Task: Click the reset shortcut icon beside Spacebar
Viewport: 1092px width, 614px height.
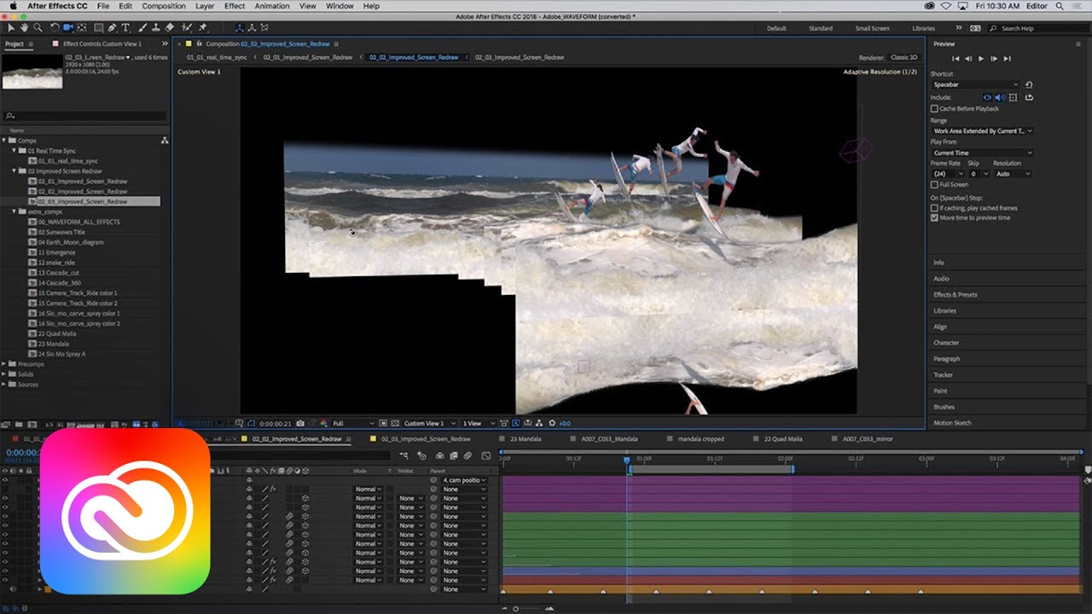Action: click(x=1029, y=84)
